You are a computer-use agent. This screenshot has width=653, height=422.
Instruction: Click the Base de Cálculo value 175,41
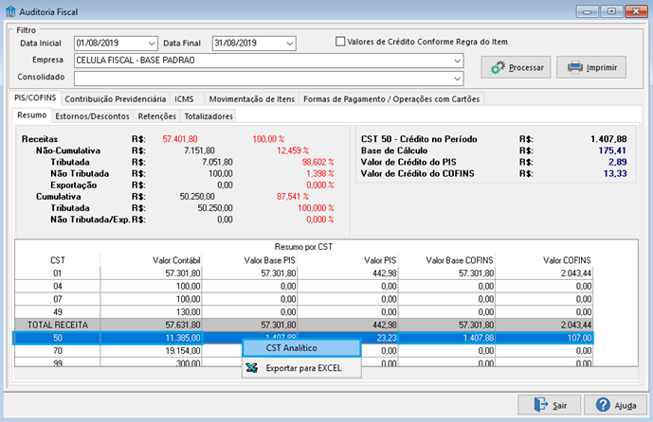click(x=612, y=150)
